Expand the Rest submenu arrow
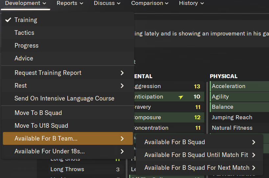This screenshot has width=269, height=178. pos(122,86)
